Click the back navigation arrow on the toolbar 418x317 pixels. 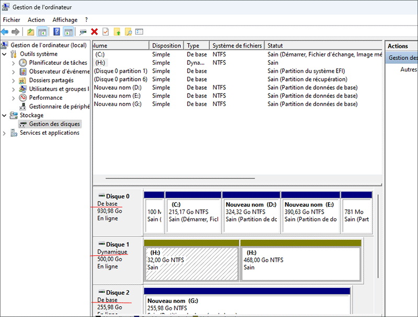(x=5, y=31)
